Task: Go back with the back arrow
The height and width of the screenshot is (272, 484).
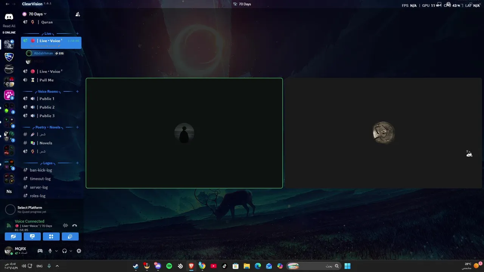Action: point(8,4)
